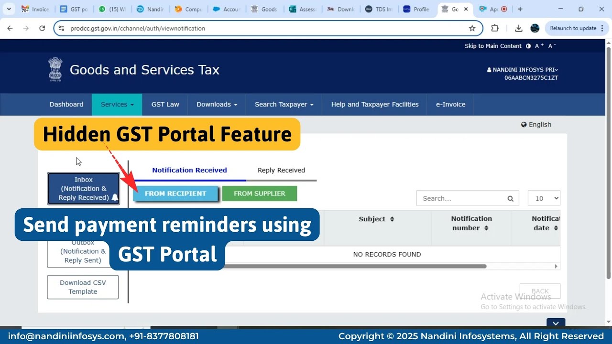Open the rows-per-page dropdown showing 10
This screenshot has width=612, height=344.
[544, 198]
